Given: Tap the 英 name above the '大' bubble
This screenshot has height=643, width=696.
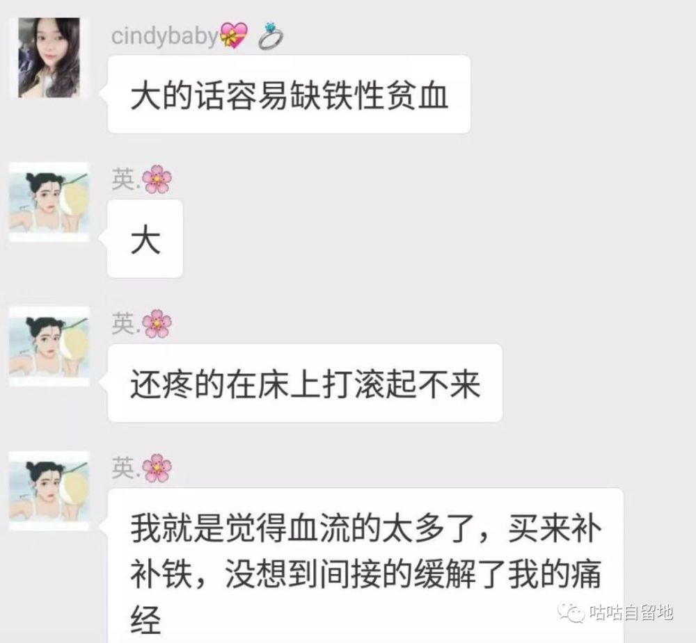Looking at the screenshot, I should (126, 179).
